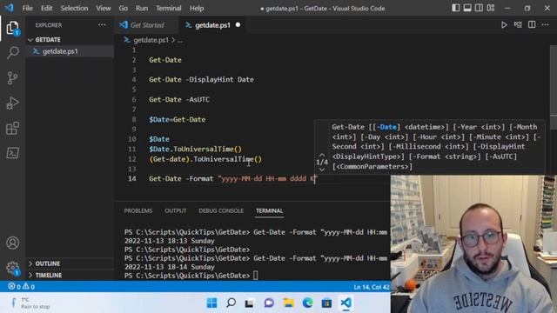Click line 4 -DisplayHint Date text

pyautogui.click(x=220, y=79)
